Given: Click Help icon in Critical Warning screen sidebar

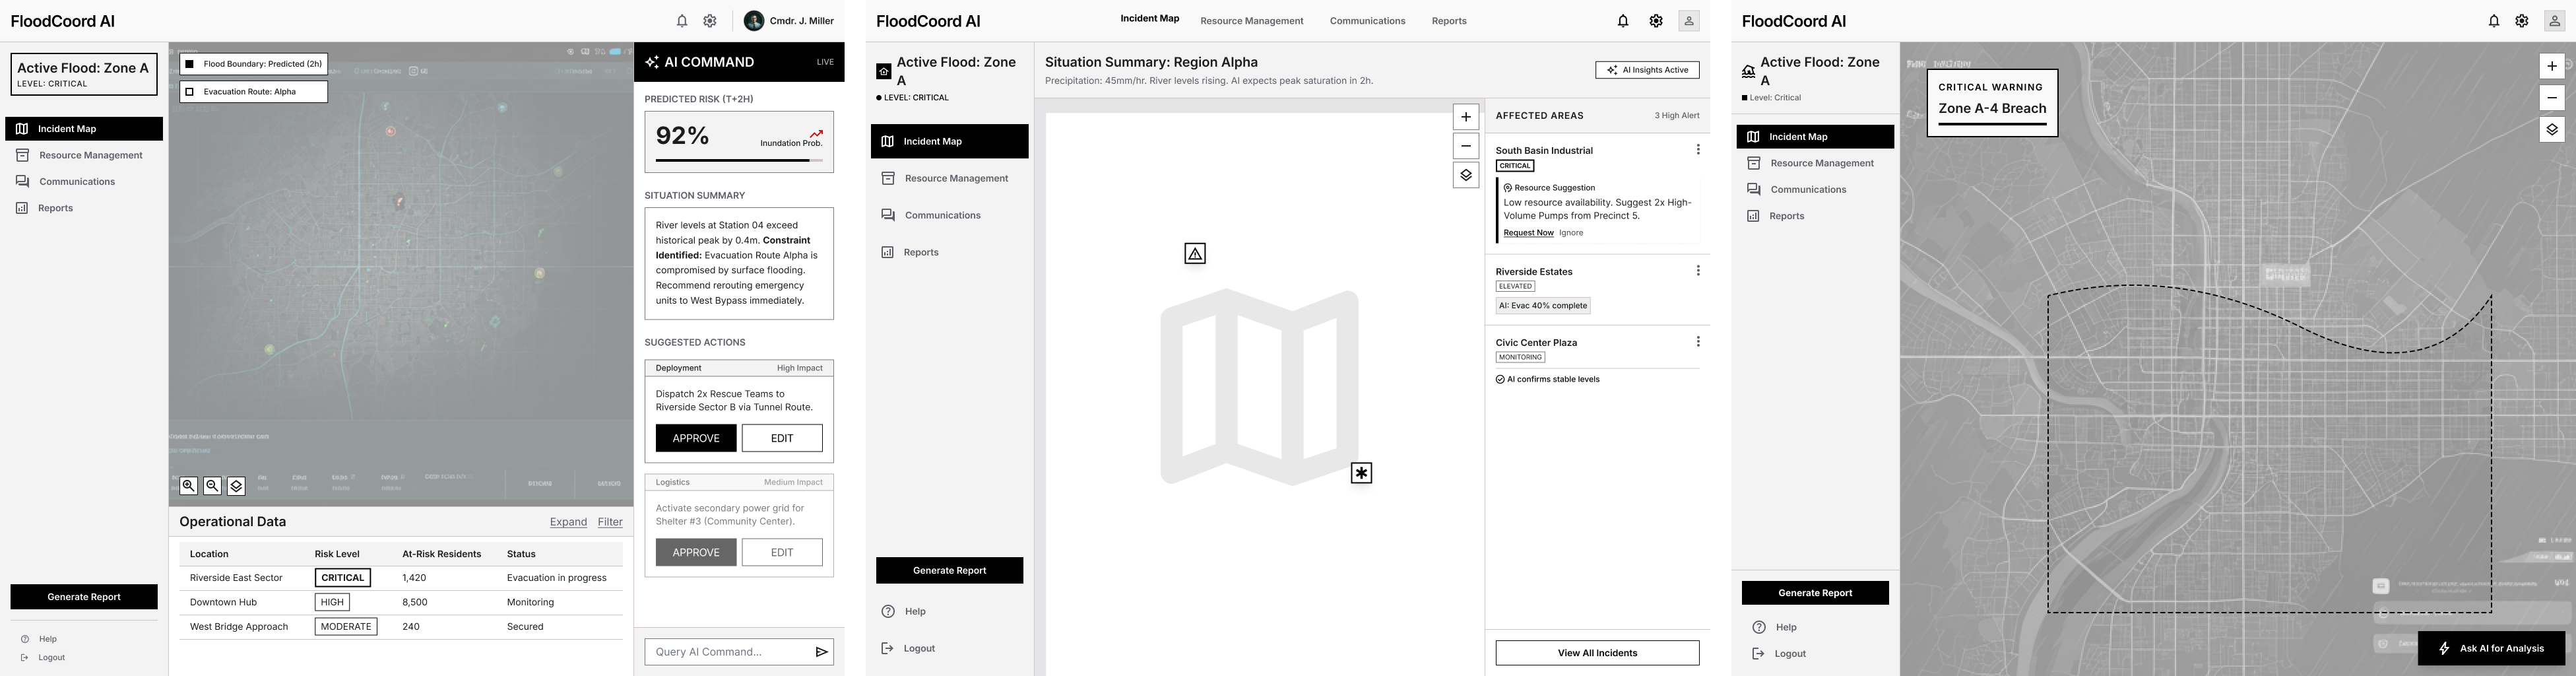Looking at the screenshot, I should pyautogui.click(x=1759, y=627).
